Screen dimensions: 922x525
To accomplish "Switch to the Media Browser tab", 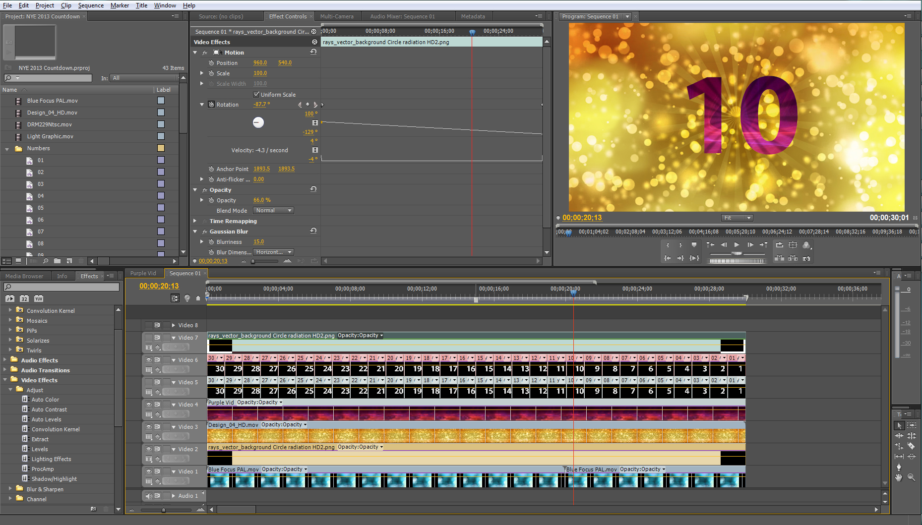I will [x=24, y=276].
